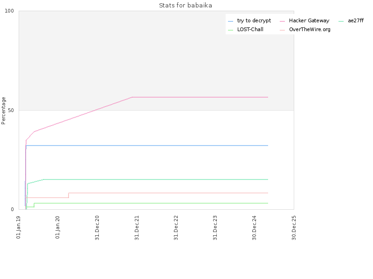Click the 'Hacker Gateway' legend label
The height and width of the screenshot is (279, 373).
tap(309, 20)
